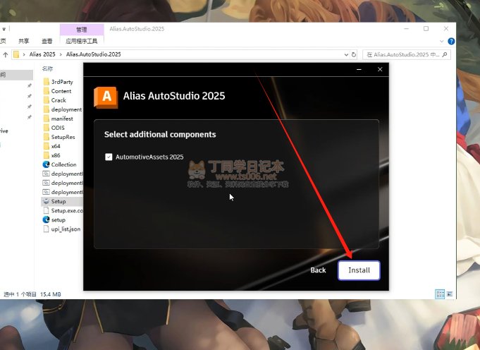Maximize the Explorer window
This screenshot has height=350, width=480.
(x=426, y=29)
